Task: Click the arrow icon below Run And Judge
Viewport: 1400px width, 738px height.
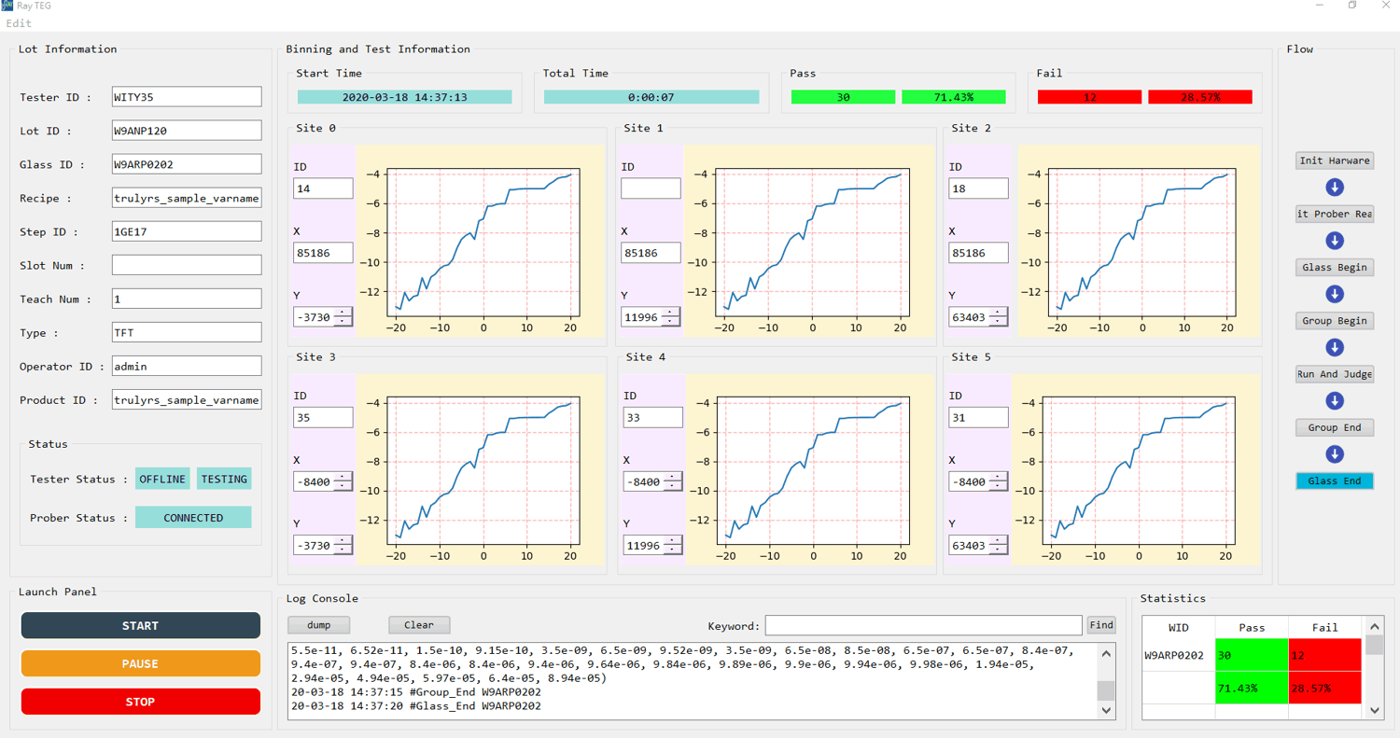Action: point(1335,400)
